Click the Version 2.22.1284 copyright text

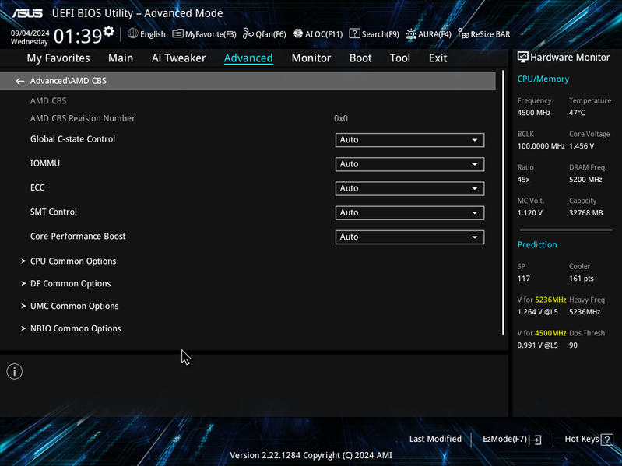[311, 456]
